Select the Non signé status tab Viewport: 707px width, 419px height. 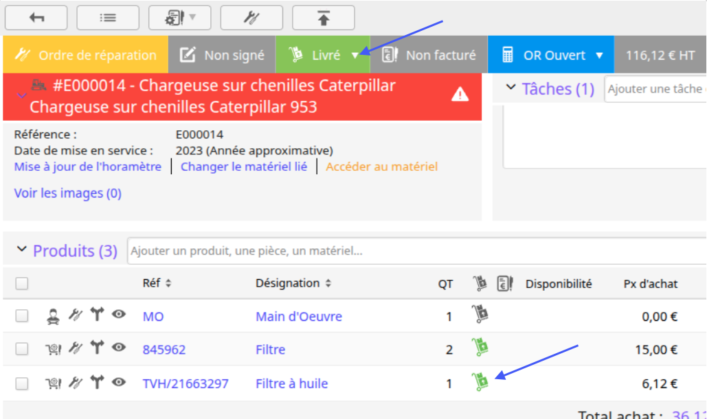pyautogui.click(x=222, y=55)
